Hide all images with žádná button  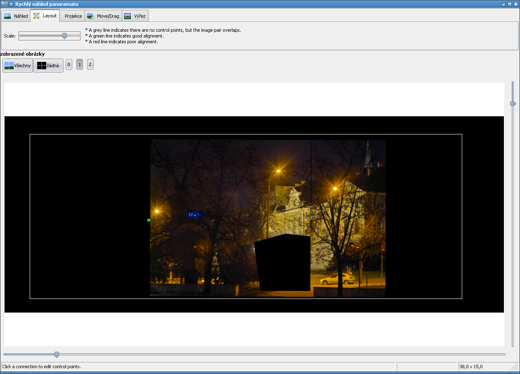pos(48,66)
